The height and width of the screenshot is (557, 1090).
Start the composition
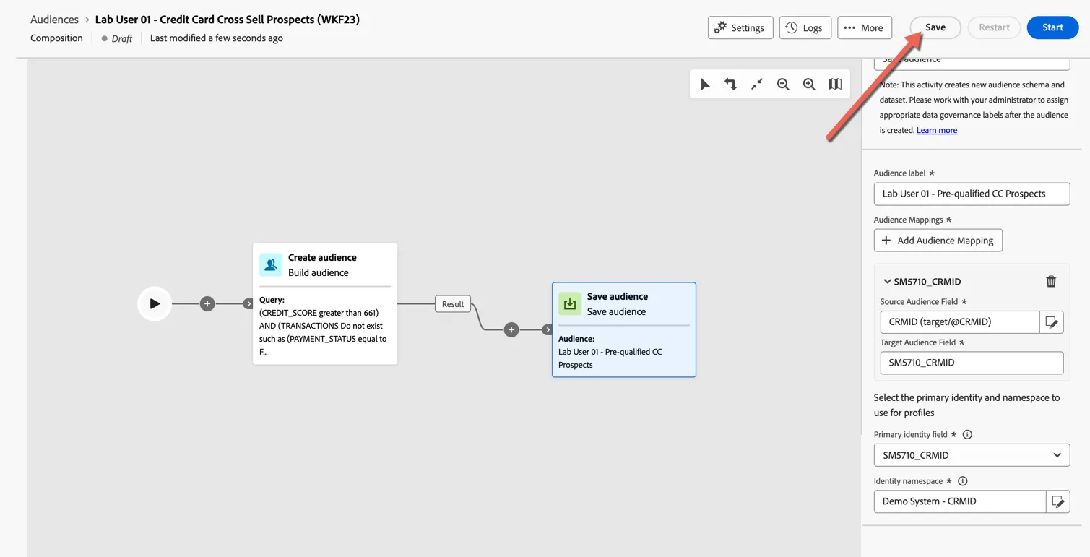click(x=1052, y=27)
